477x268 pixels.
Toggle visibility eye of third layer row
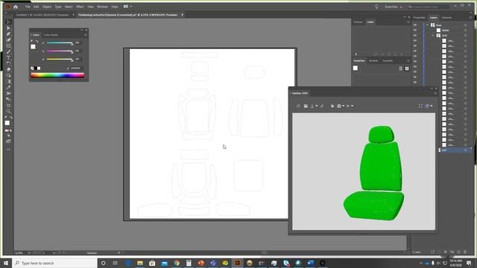click(415, 35)
